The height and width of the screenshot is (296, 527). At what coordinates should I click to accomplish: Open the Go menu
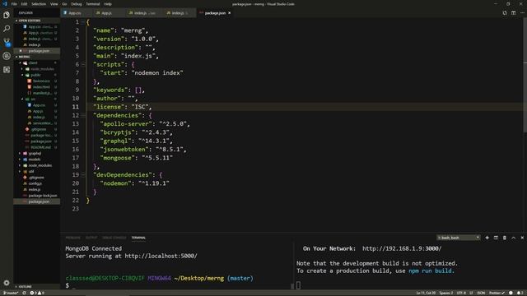[x=64, y=4]
